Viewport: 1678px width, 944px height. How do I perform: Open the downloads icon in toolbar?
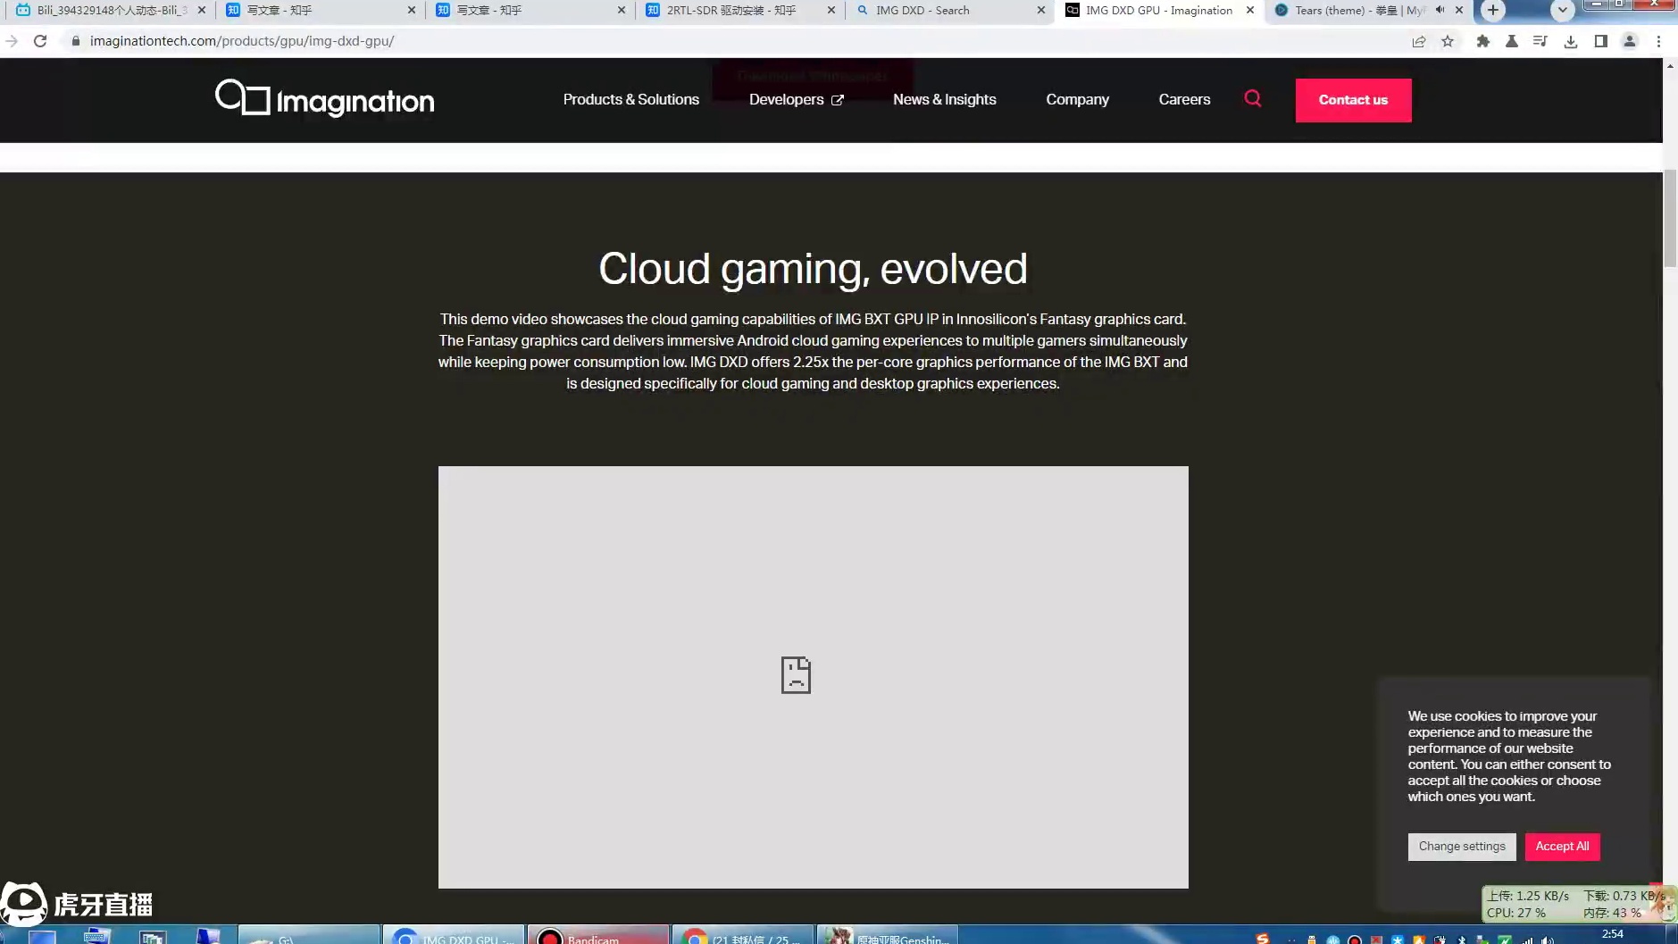point(1571,41)
